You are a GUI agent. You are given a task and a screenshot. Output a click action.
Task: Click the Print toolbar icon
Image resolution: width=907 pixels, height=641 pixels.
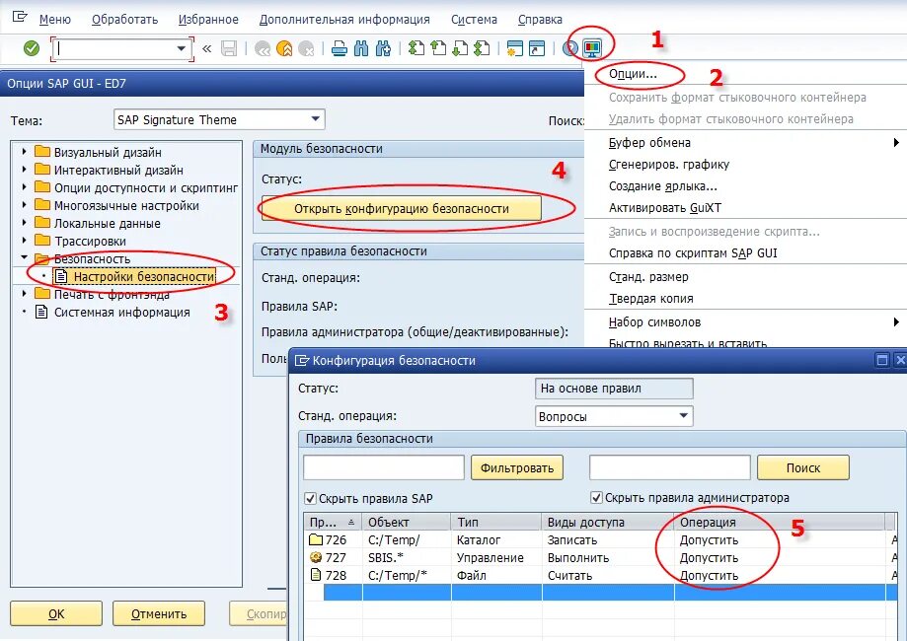pyautogui.click(x=340, y=49)
